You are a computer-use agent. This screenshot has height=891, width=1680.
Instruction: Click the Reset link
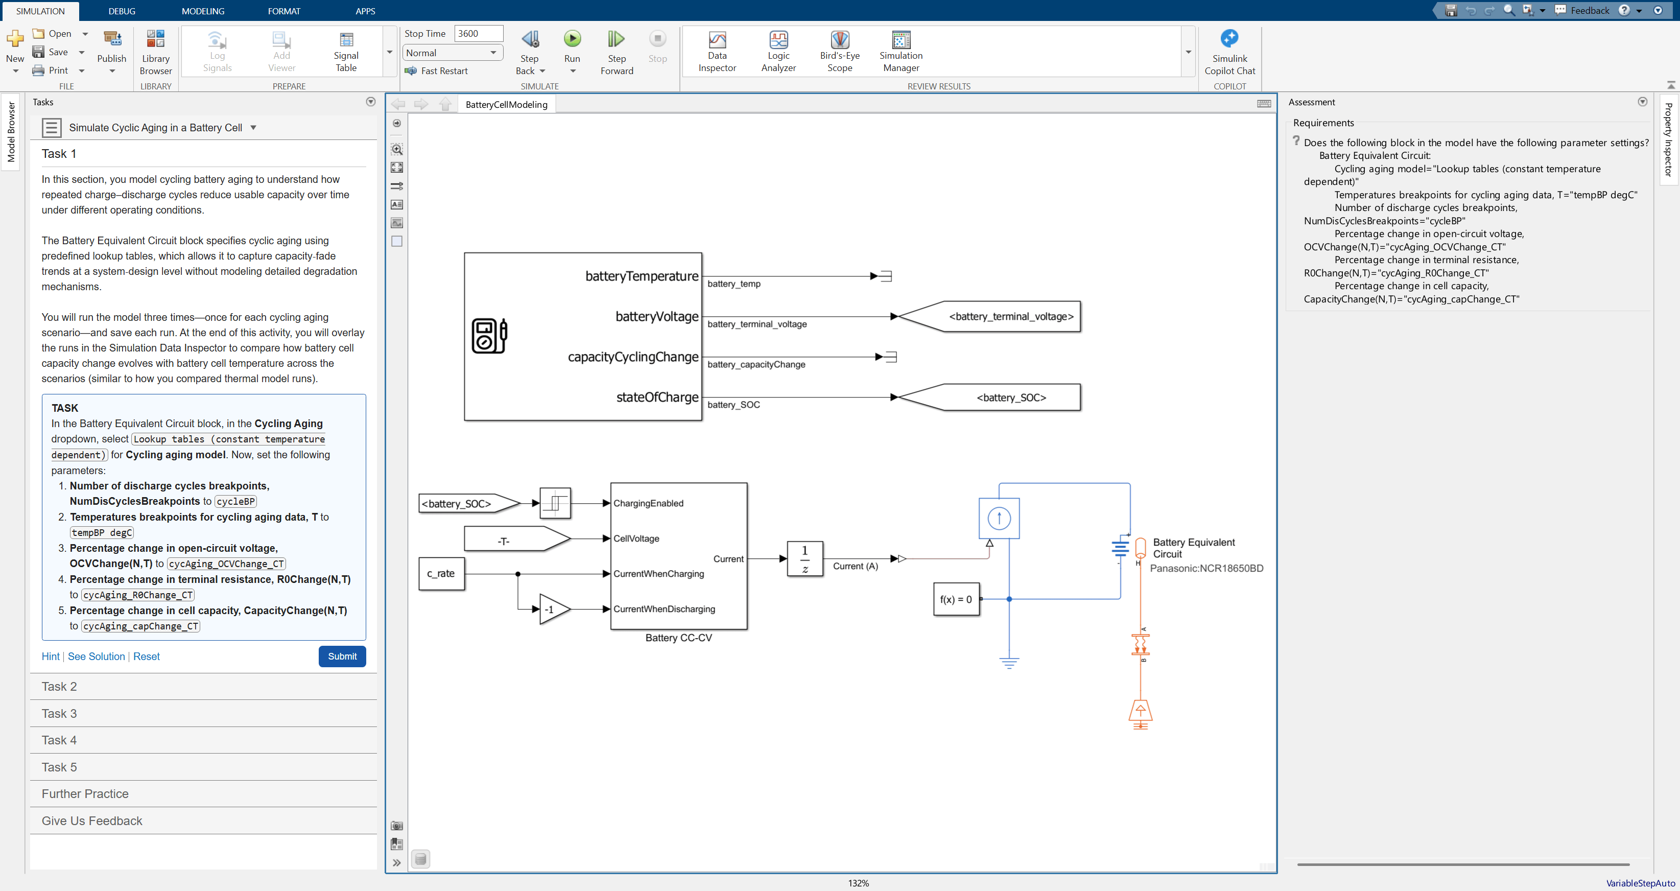coord(146,656)
